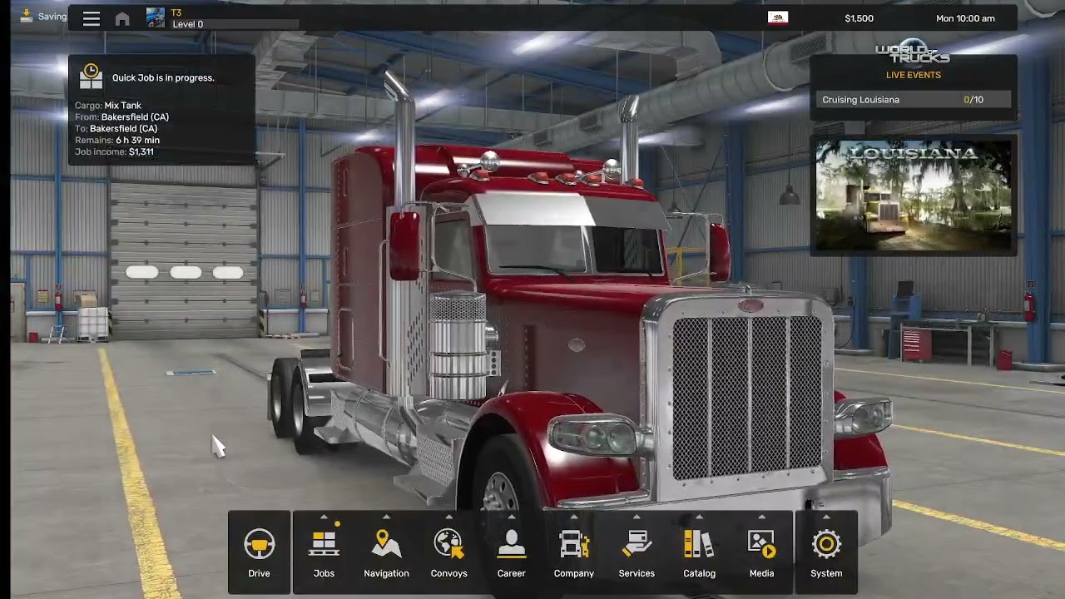Expand the Company submenu arrow
The image size is (1065, 599).
[573, 517]
